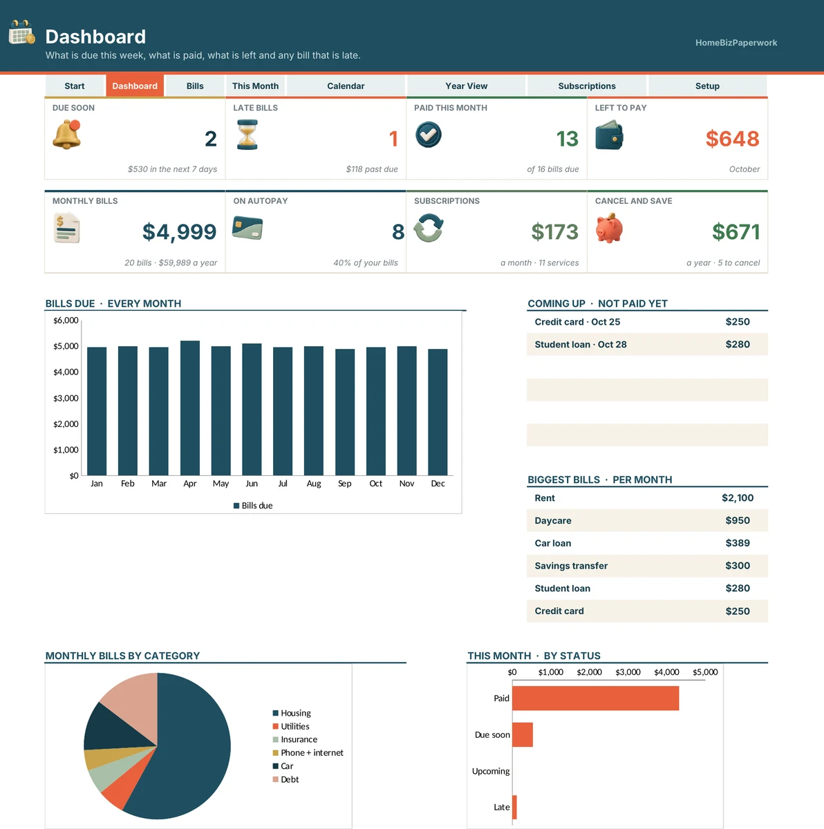This screenshot has height=829, width=824.
Task: Select 'Credit card · Oct 25' row
Action: [x=647, y=322]
